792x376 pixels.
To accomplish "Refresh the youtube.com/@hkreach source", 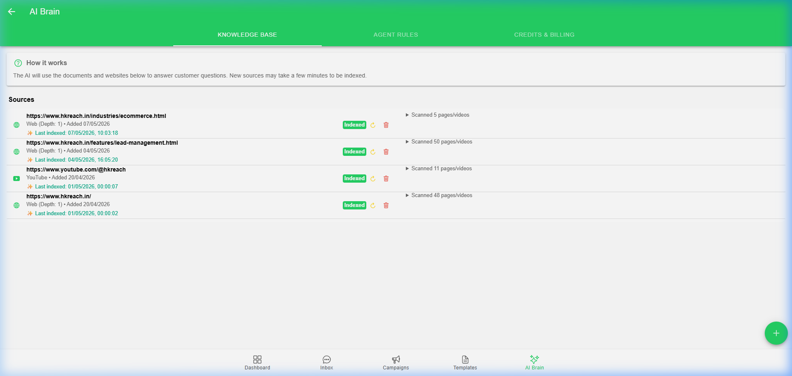I will click(x=373, y=179).
